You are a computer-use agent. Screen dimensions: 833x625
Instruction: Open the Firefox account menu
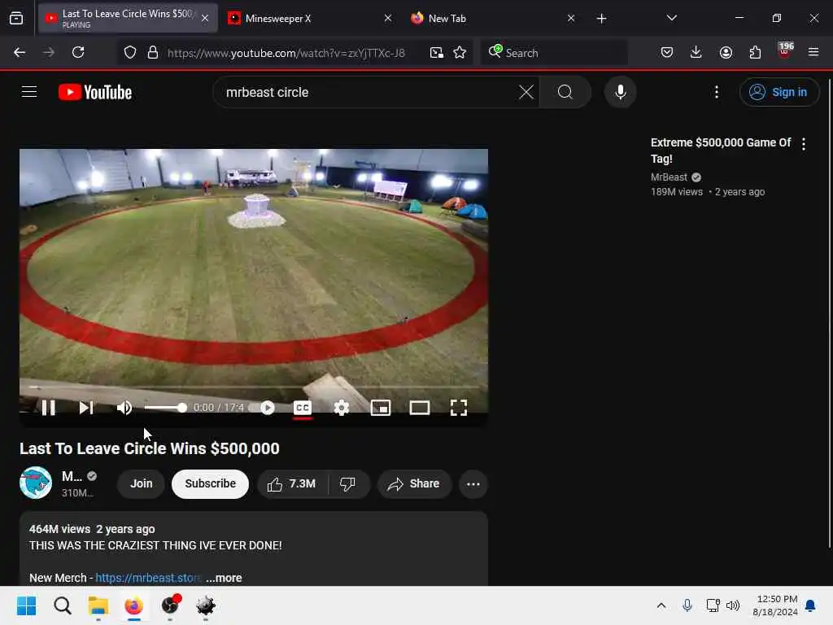(726, 52)
